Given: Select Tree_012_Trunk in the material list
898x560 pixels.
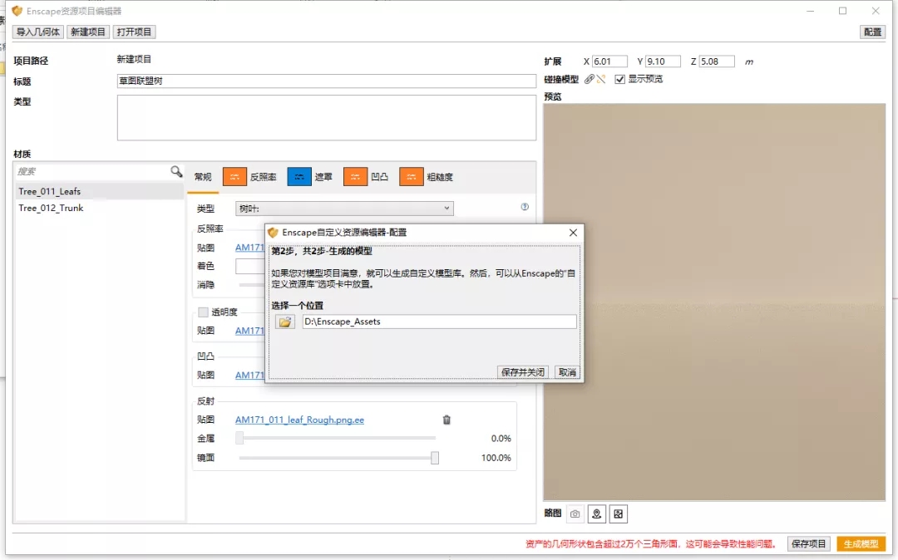Looking at the screenshot, I should tap(51, 208).
